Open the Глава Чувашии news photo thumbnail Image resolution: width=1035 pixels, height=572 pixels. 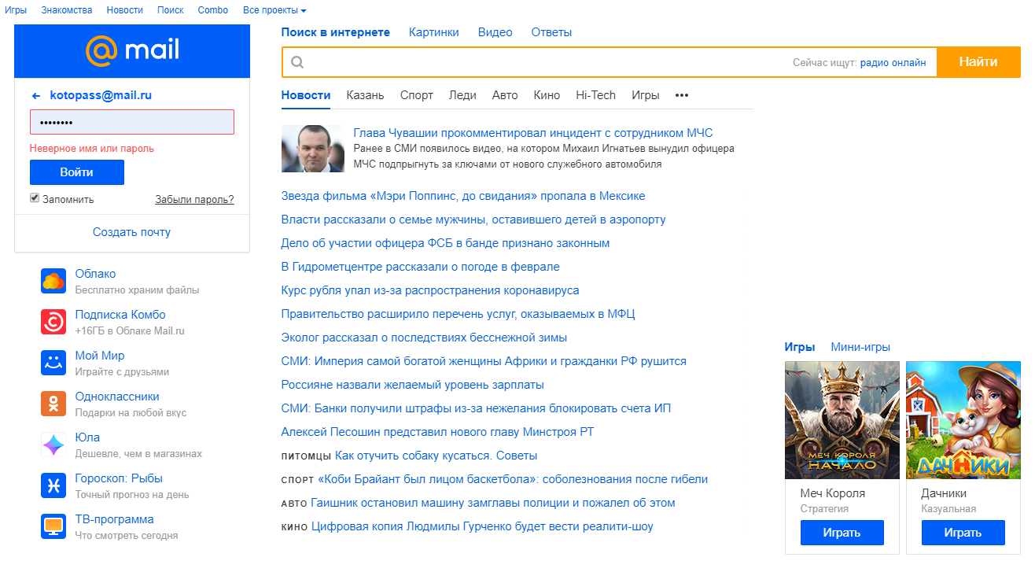coord(313,149)
